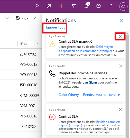Viewport: 130px width, 138px height.
Task: Click the plus quick create icon
Action: [61, 6]
